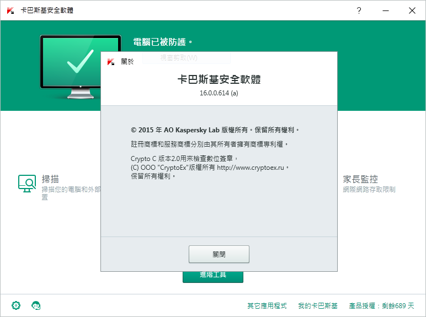Viewport: 426px width, 317px height.
Task: Click version text 16.0.0.614 (a)
Action: [x=219, y=93]
